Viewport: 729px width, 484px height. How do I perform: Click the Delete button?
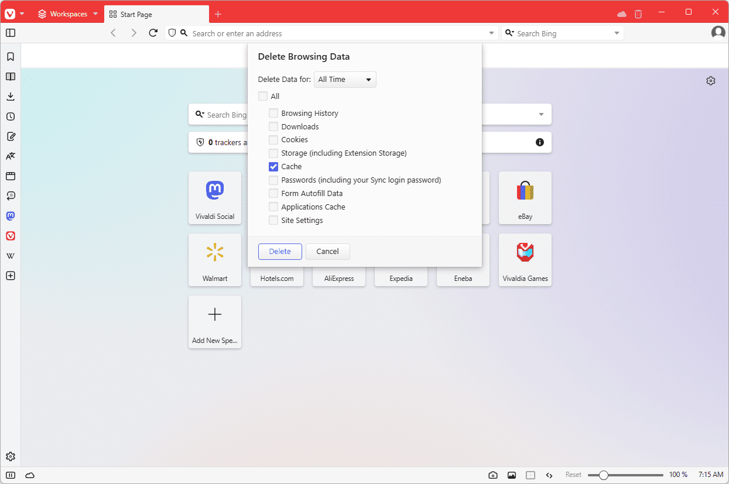point(280,252)
